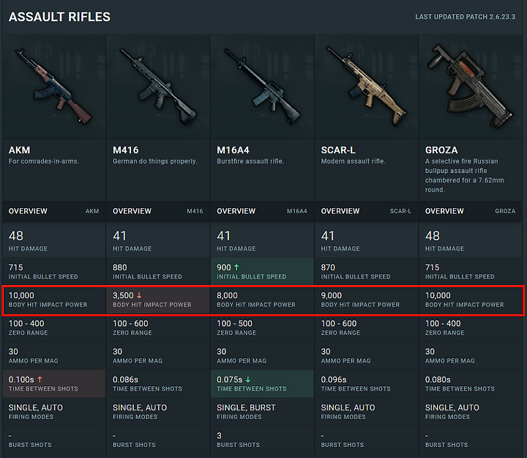Viewport: 527px width, 458px height.
Task: Click the red up arrow beside 0.100s
Action: [40, 380]
